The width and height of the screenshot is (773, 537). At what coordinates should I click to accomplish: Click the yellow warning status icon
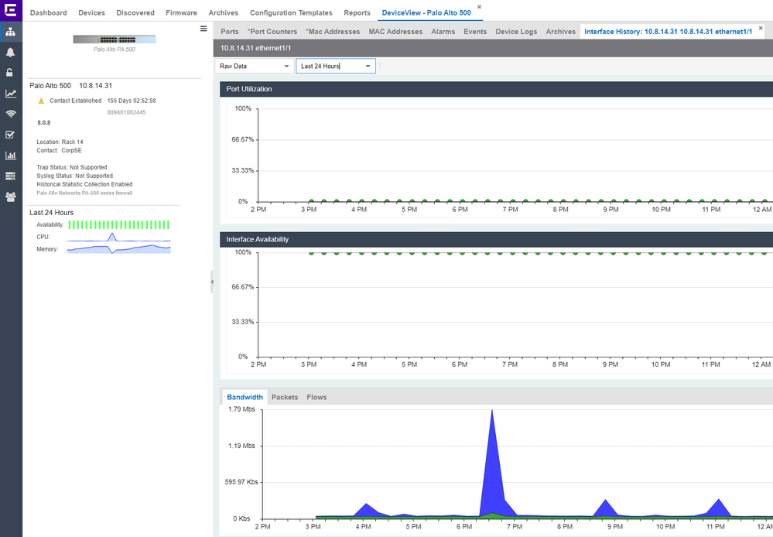pos(42,101)
